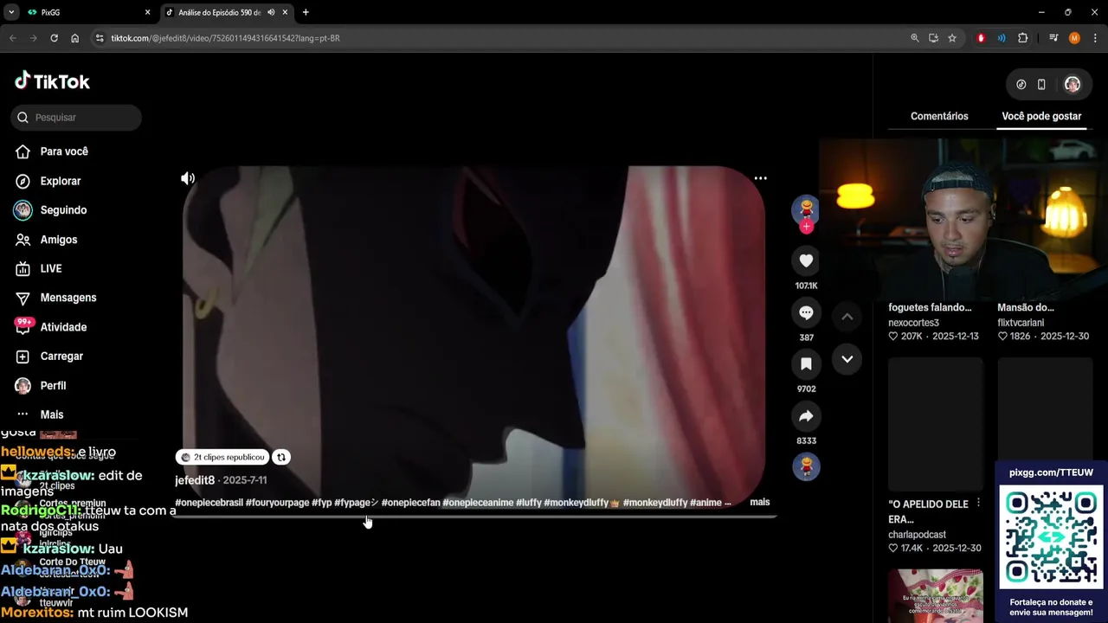Open jefedit8 profile link
The width and height of the screenshot is (1108, 623).
coord(195,480)
